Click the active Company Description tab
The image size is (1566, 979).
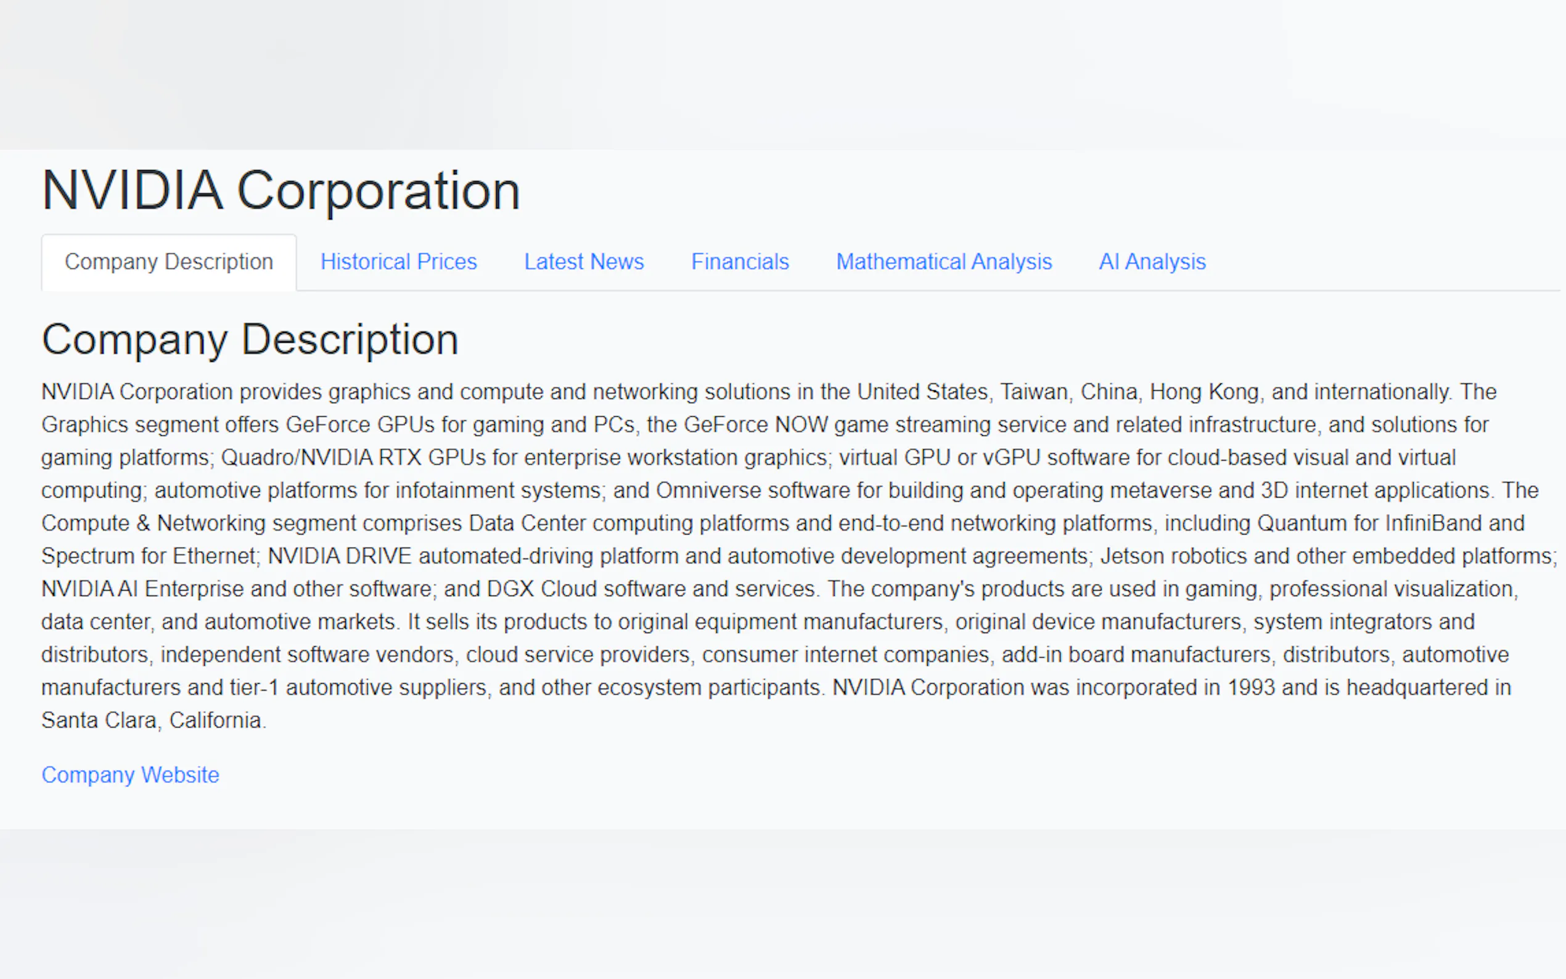point(168,261)
